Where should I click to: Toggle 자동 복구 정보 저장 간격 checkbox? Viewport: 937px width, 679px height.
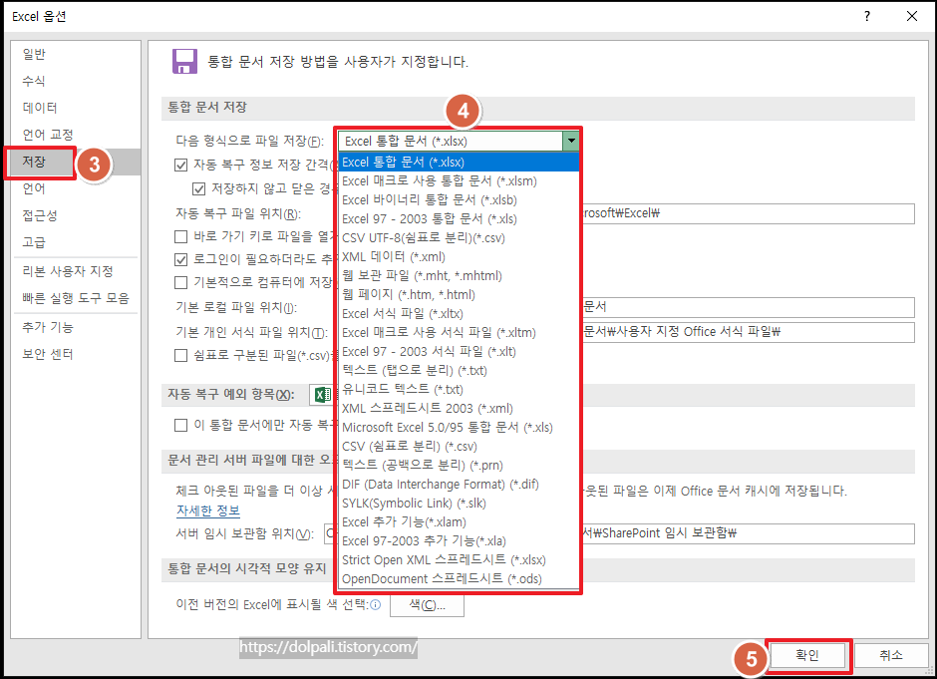(181, 165)
